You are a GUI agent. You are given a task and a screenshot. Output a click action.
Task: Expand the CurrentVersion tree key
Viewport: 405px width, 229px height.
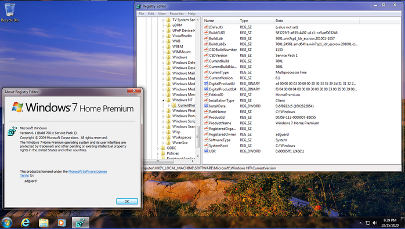tap(169, 106)
